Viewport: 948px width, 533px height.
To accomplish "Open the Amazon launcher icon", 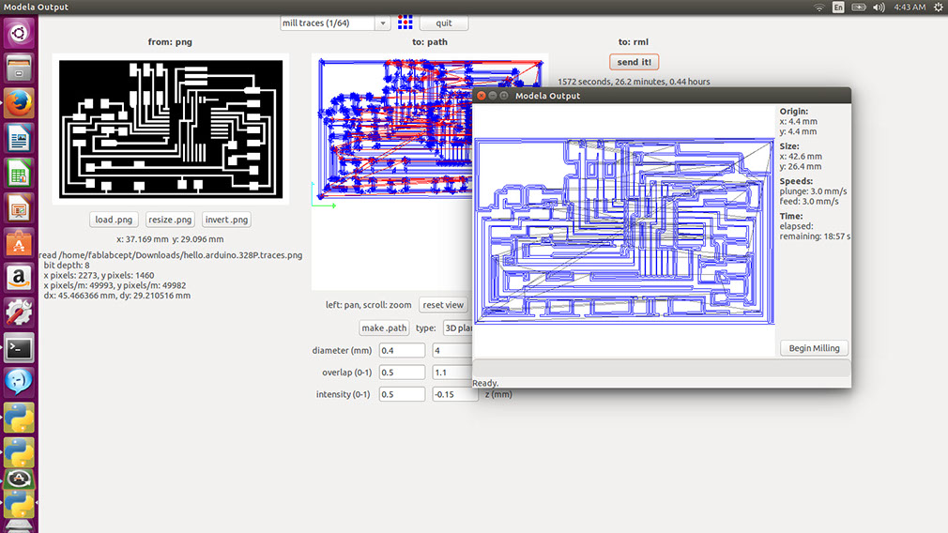I will pos(19,278).
